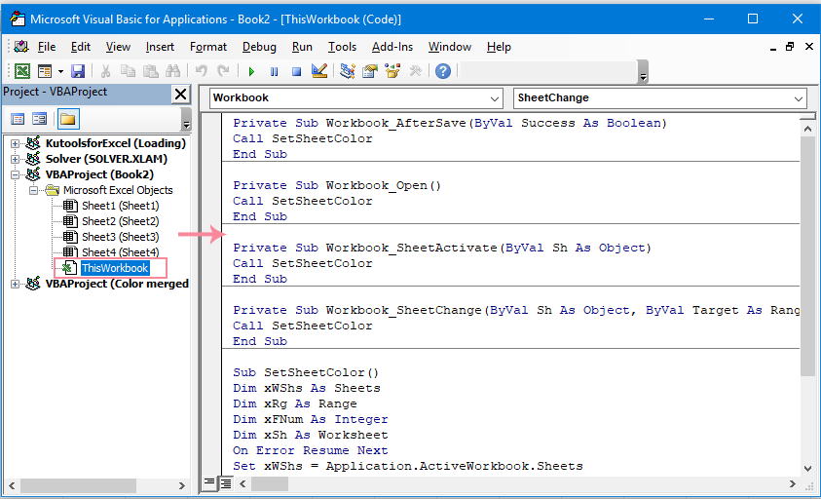The height and width of the screenshot is (499, 821).
Task: Select ThisWorkbook in project tree
Action: pos(115,268)
